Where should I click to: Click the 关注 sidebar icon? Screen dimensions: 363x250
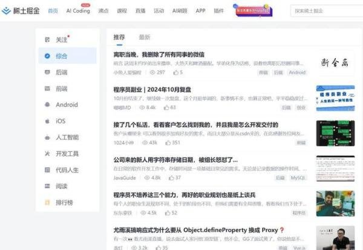click(47, 39)
